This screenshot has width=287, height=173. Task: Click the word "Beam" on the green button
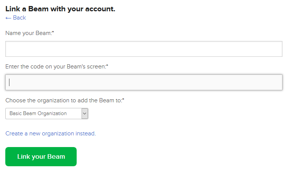[56, 156]
